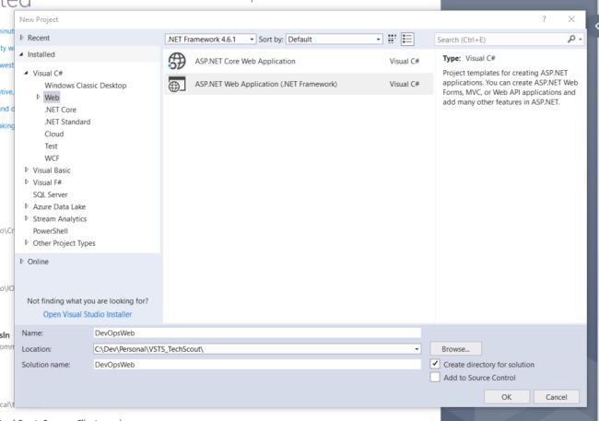Select Windows Classic Desktop category
The height and width of the screenshot is (421, 599).
(86, 86)
